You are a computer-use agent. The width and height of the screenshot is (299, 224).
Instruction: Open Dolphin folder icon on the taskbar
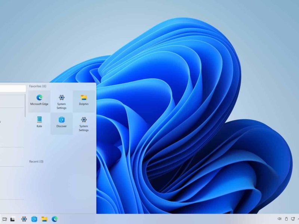pyautogui.click(x=44, y=219)
